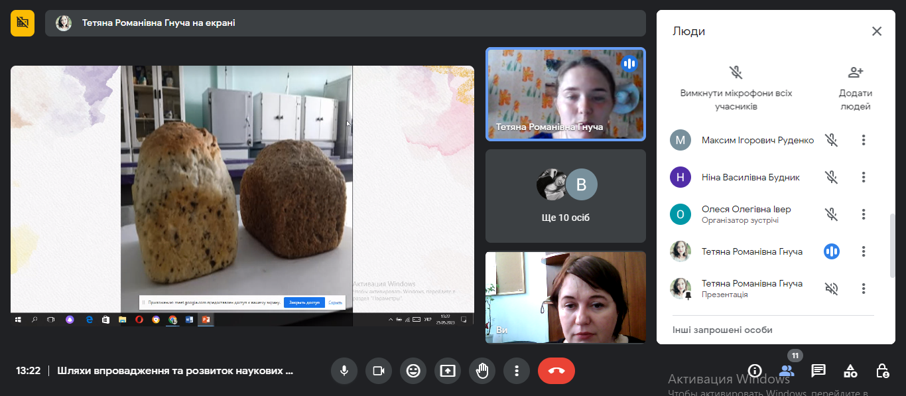This screenshot has width=906, height=396.
Task: Select the Ніна Василівна Будник participant name
Action: 751,177
